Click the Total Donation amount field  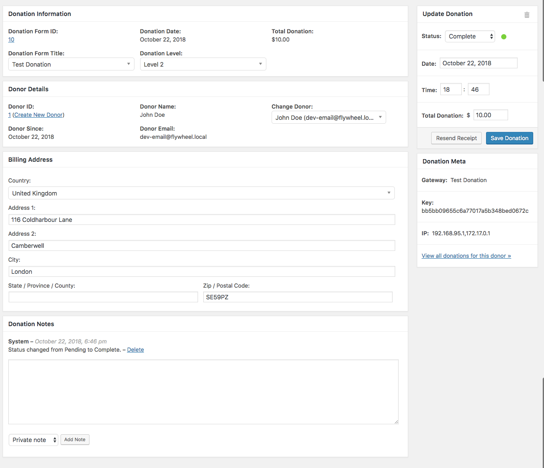pos(490,115)
